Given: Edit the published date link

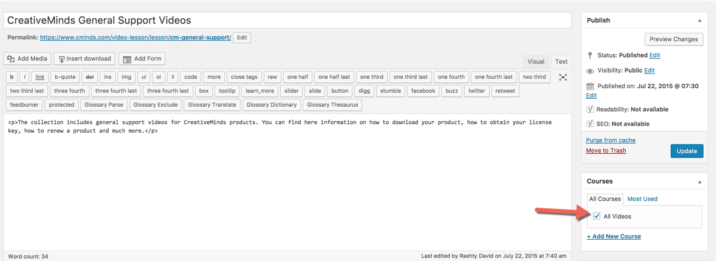Looking at the screenshot, I should click(591, 96).
